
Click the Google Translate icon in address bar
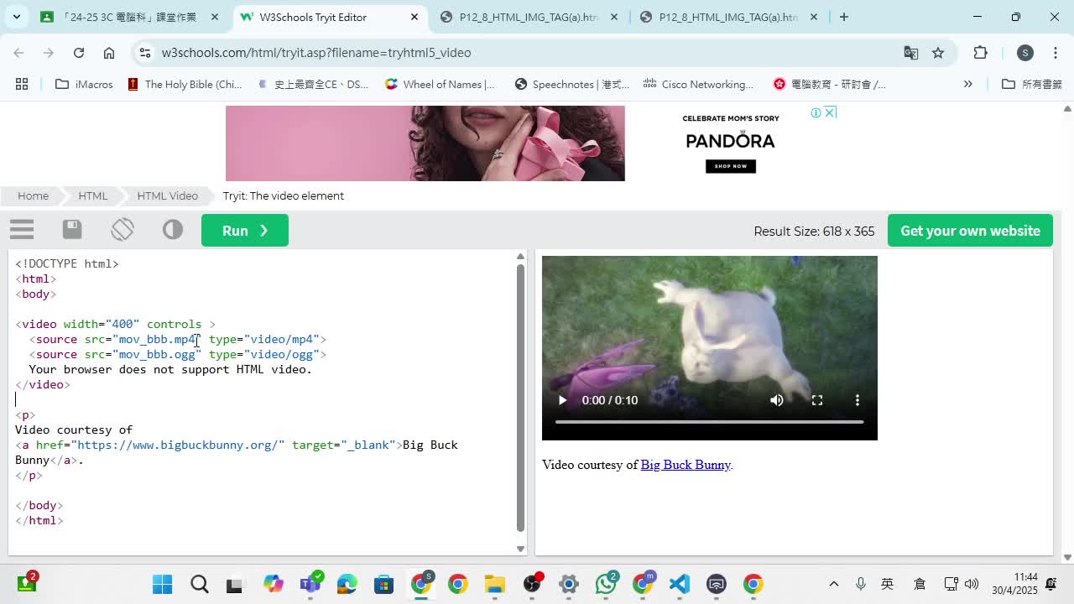pyautogui.click(x=910, y=53)
